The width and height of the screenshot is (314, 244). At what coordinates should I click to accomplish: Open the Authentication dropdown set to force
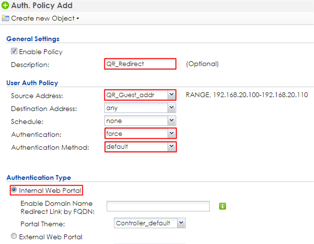pyautogui.click(x=172, y=133)
